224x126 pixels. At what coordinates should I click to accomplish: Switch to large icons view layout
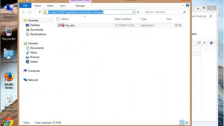(x=187, y=122)
